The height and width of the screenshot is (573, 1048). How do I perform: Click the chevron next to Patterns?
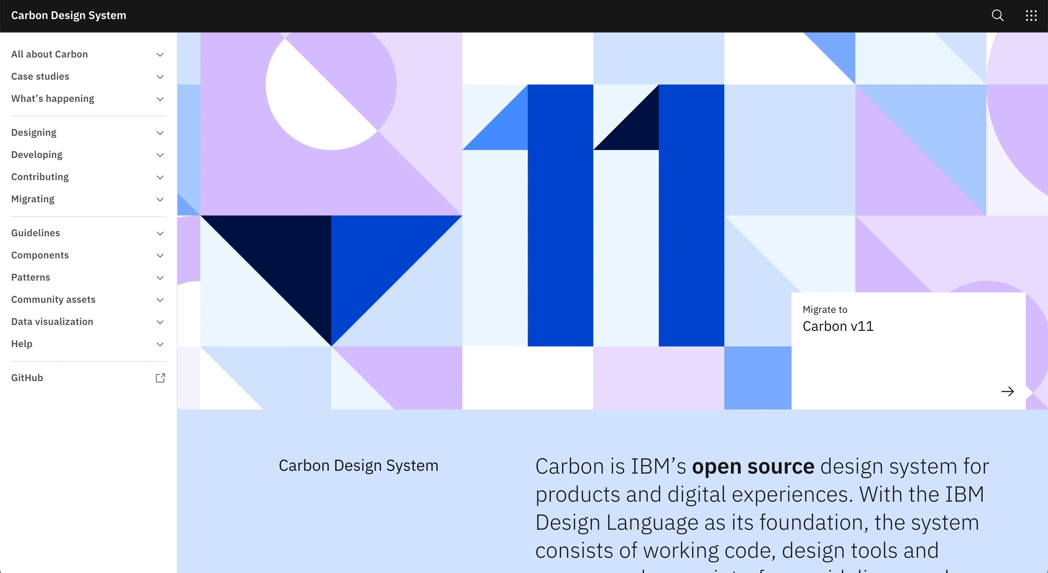160,278
